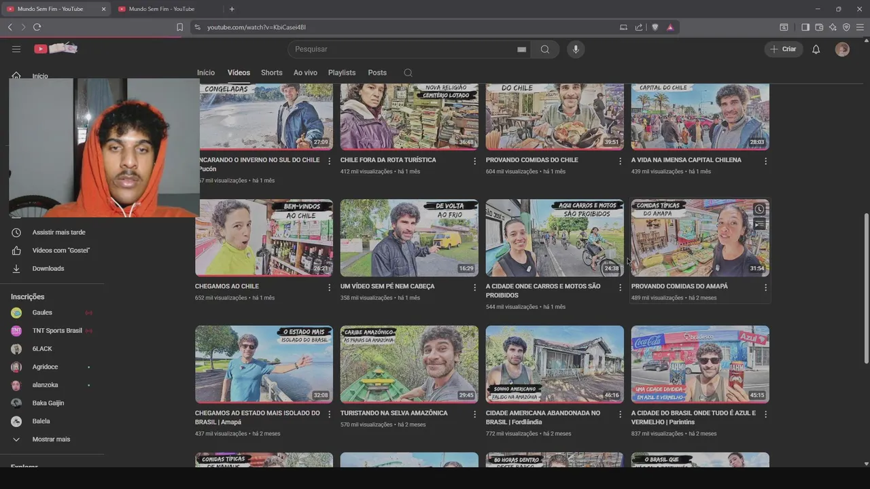The width and height of the screenshot is (870, 489).
Task: Open the Playlists tab
Action: tap(342, 73)
